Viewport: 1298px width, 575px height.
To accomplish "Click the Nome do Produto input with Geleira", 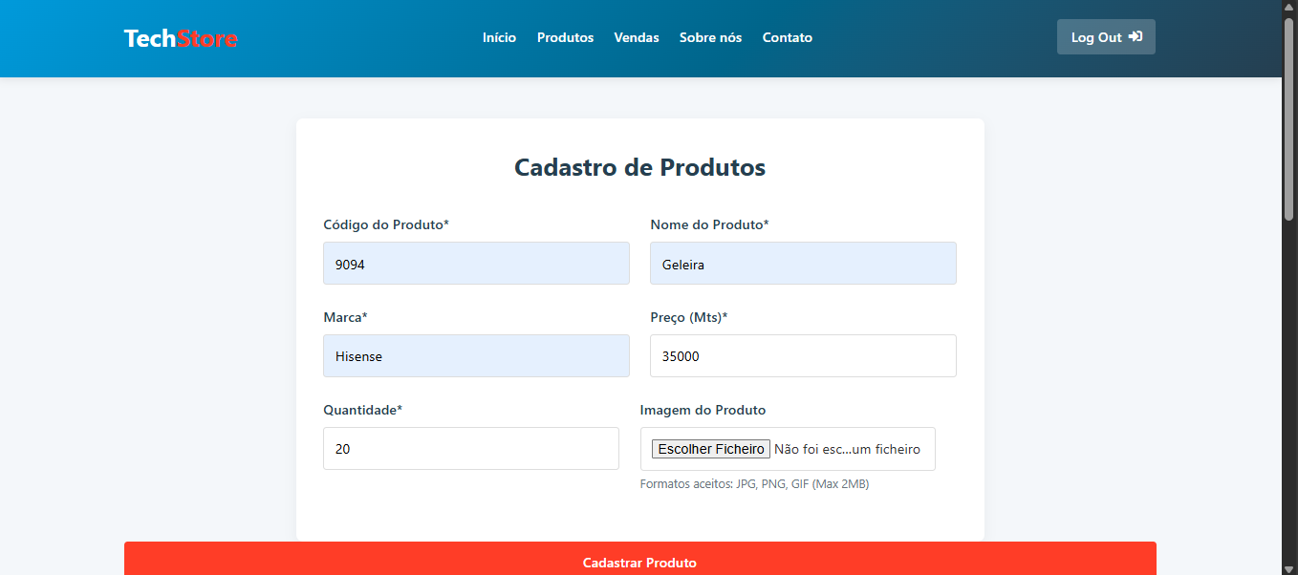I will click(803, 264).
